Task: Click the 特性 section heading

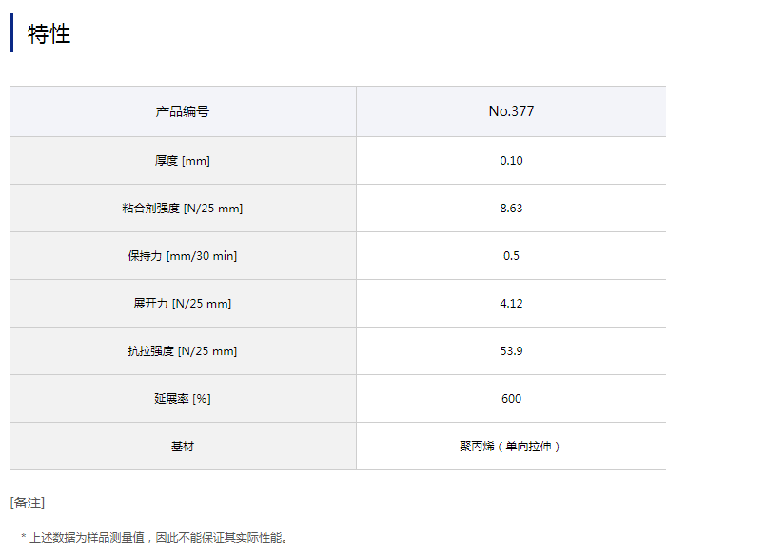Action: 49,34
